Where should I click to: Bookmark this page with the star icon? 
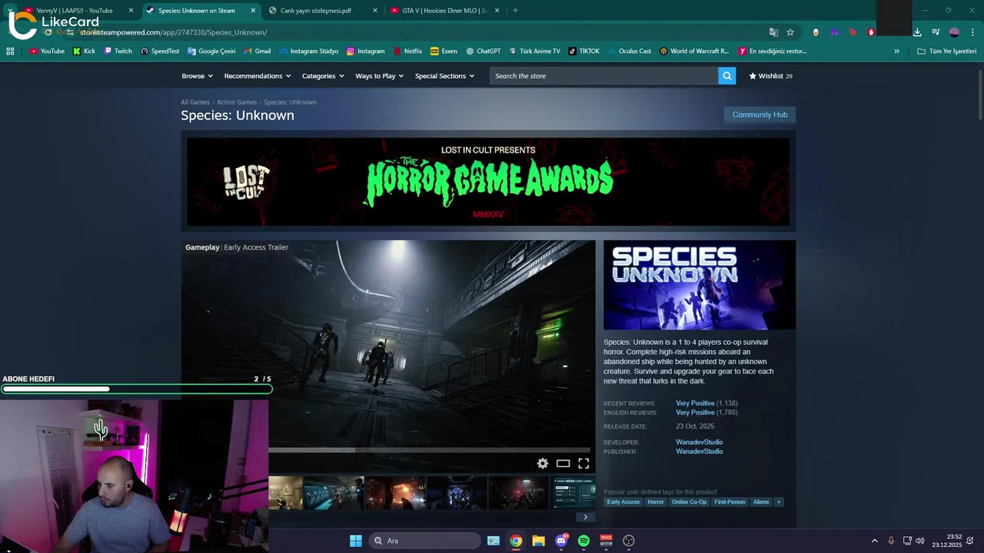tap(790, 32)
